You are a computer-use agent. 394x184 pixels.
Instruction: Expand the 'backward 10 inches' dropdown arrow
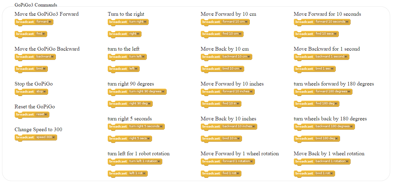click(x=254, y=127)
